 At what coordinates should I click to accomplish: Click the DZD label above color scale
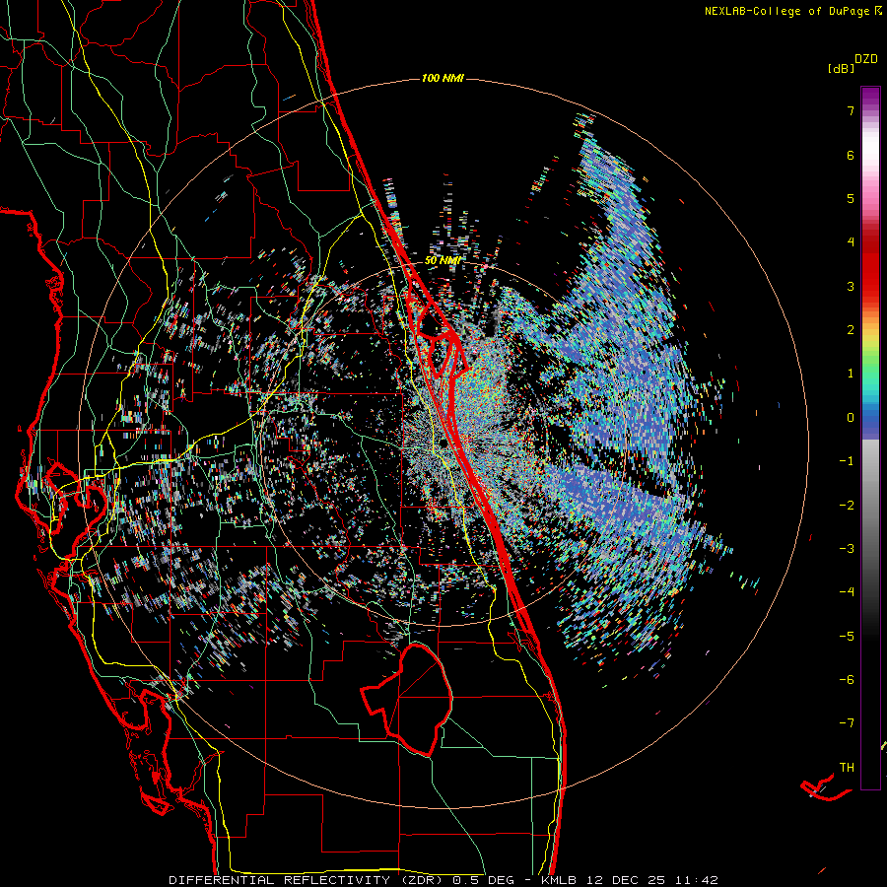point(866,59)
